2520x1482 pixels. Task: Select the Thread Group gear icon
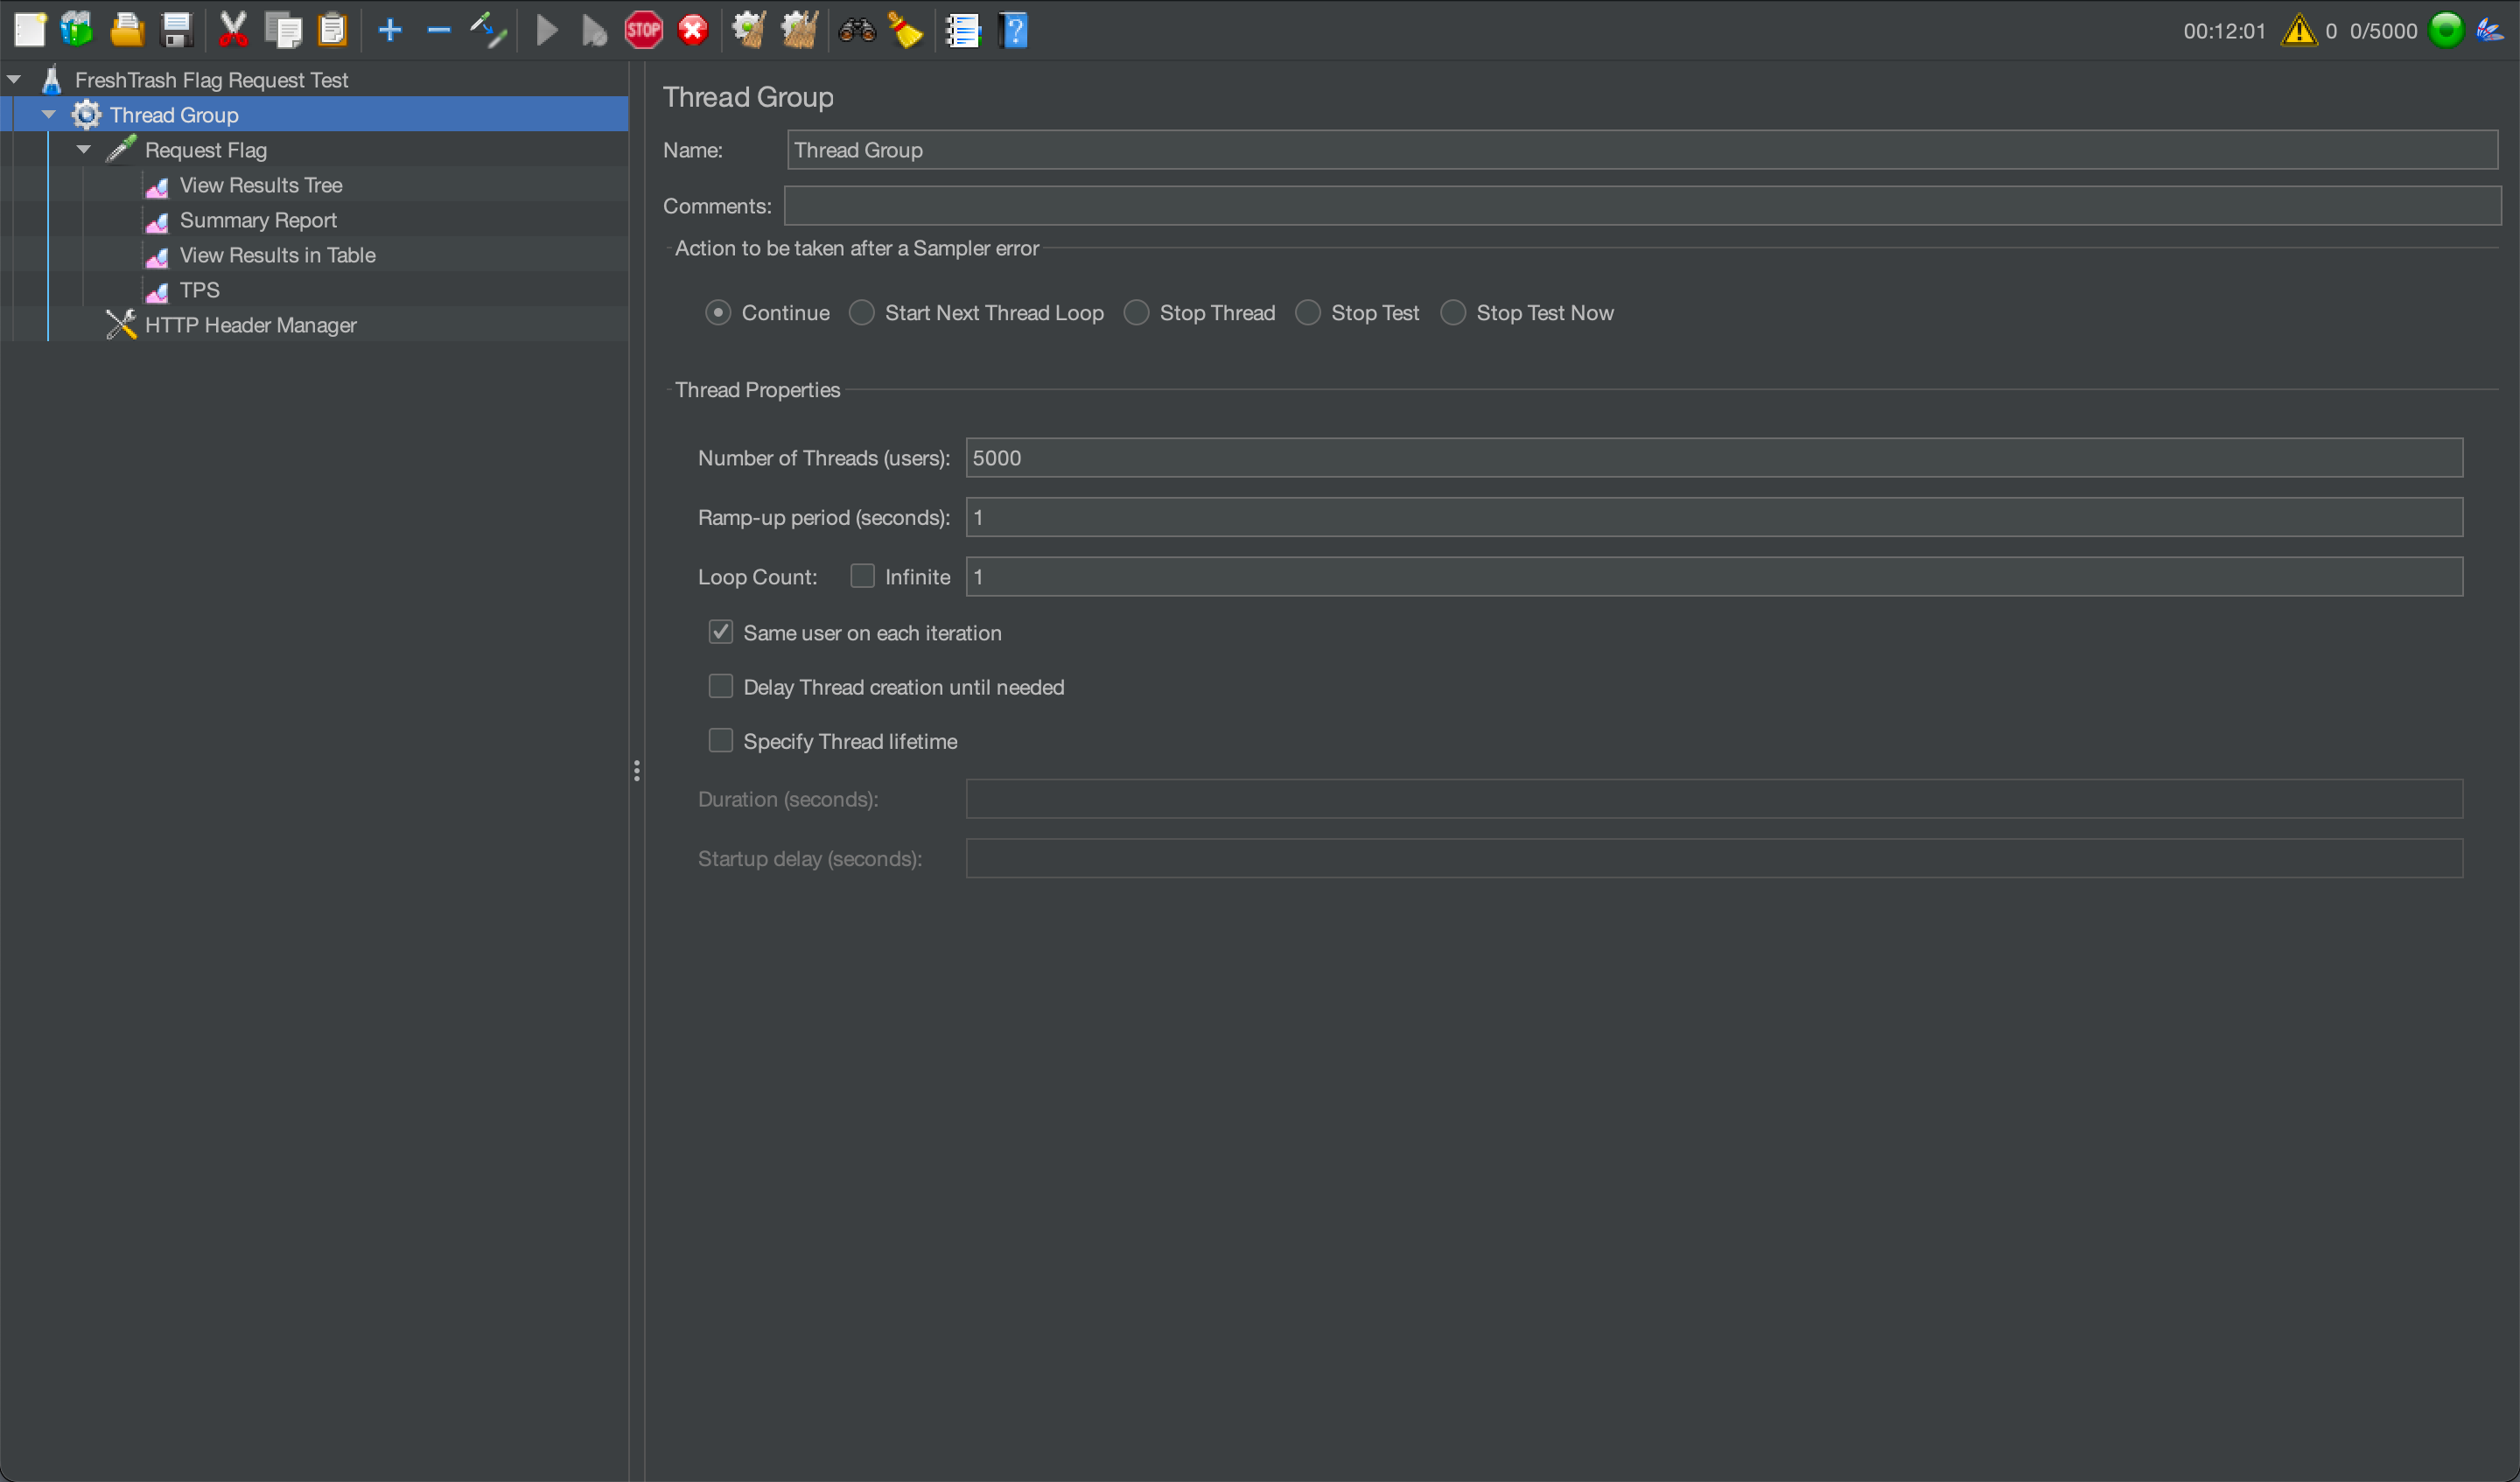(x=86, y=114)
